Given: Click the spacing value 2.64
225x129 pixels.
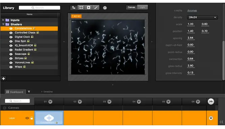Looking at the screenshot, I should (x=190, y=38).
